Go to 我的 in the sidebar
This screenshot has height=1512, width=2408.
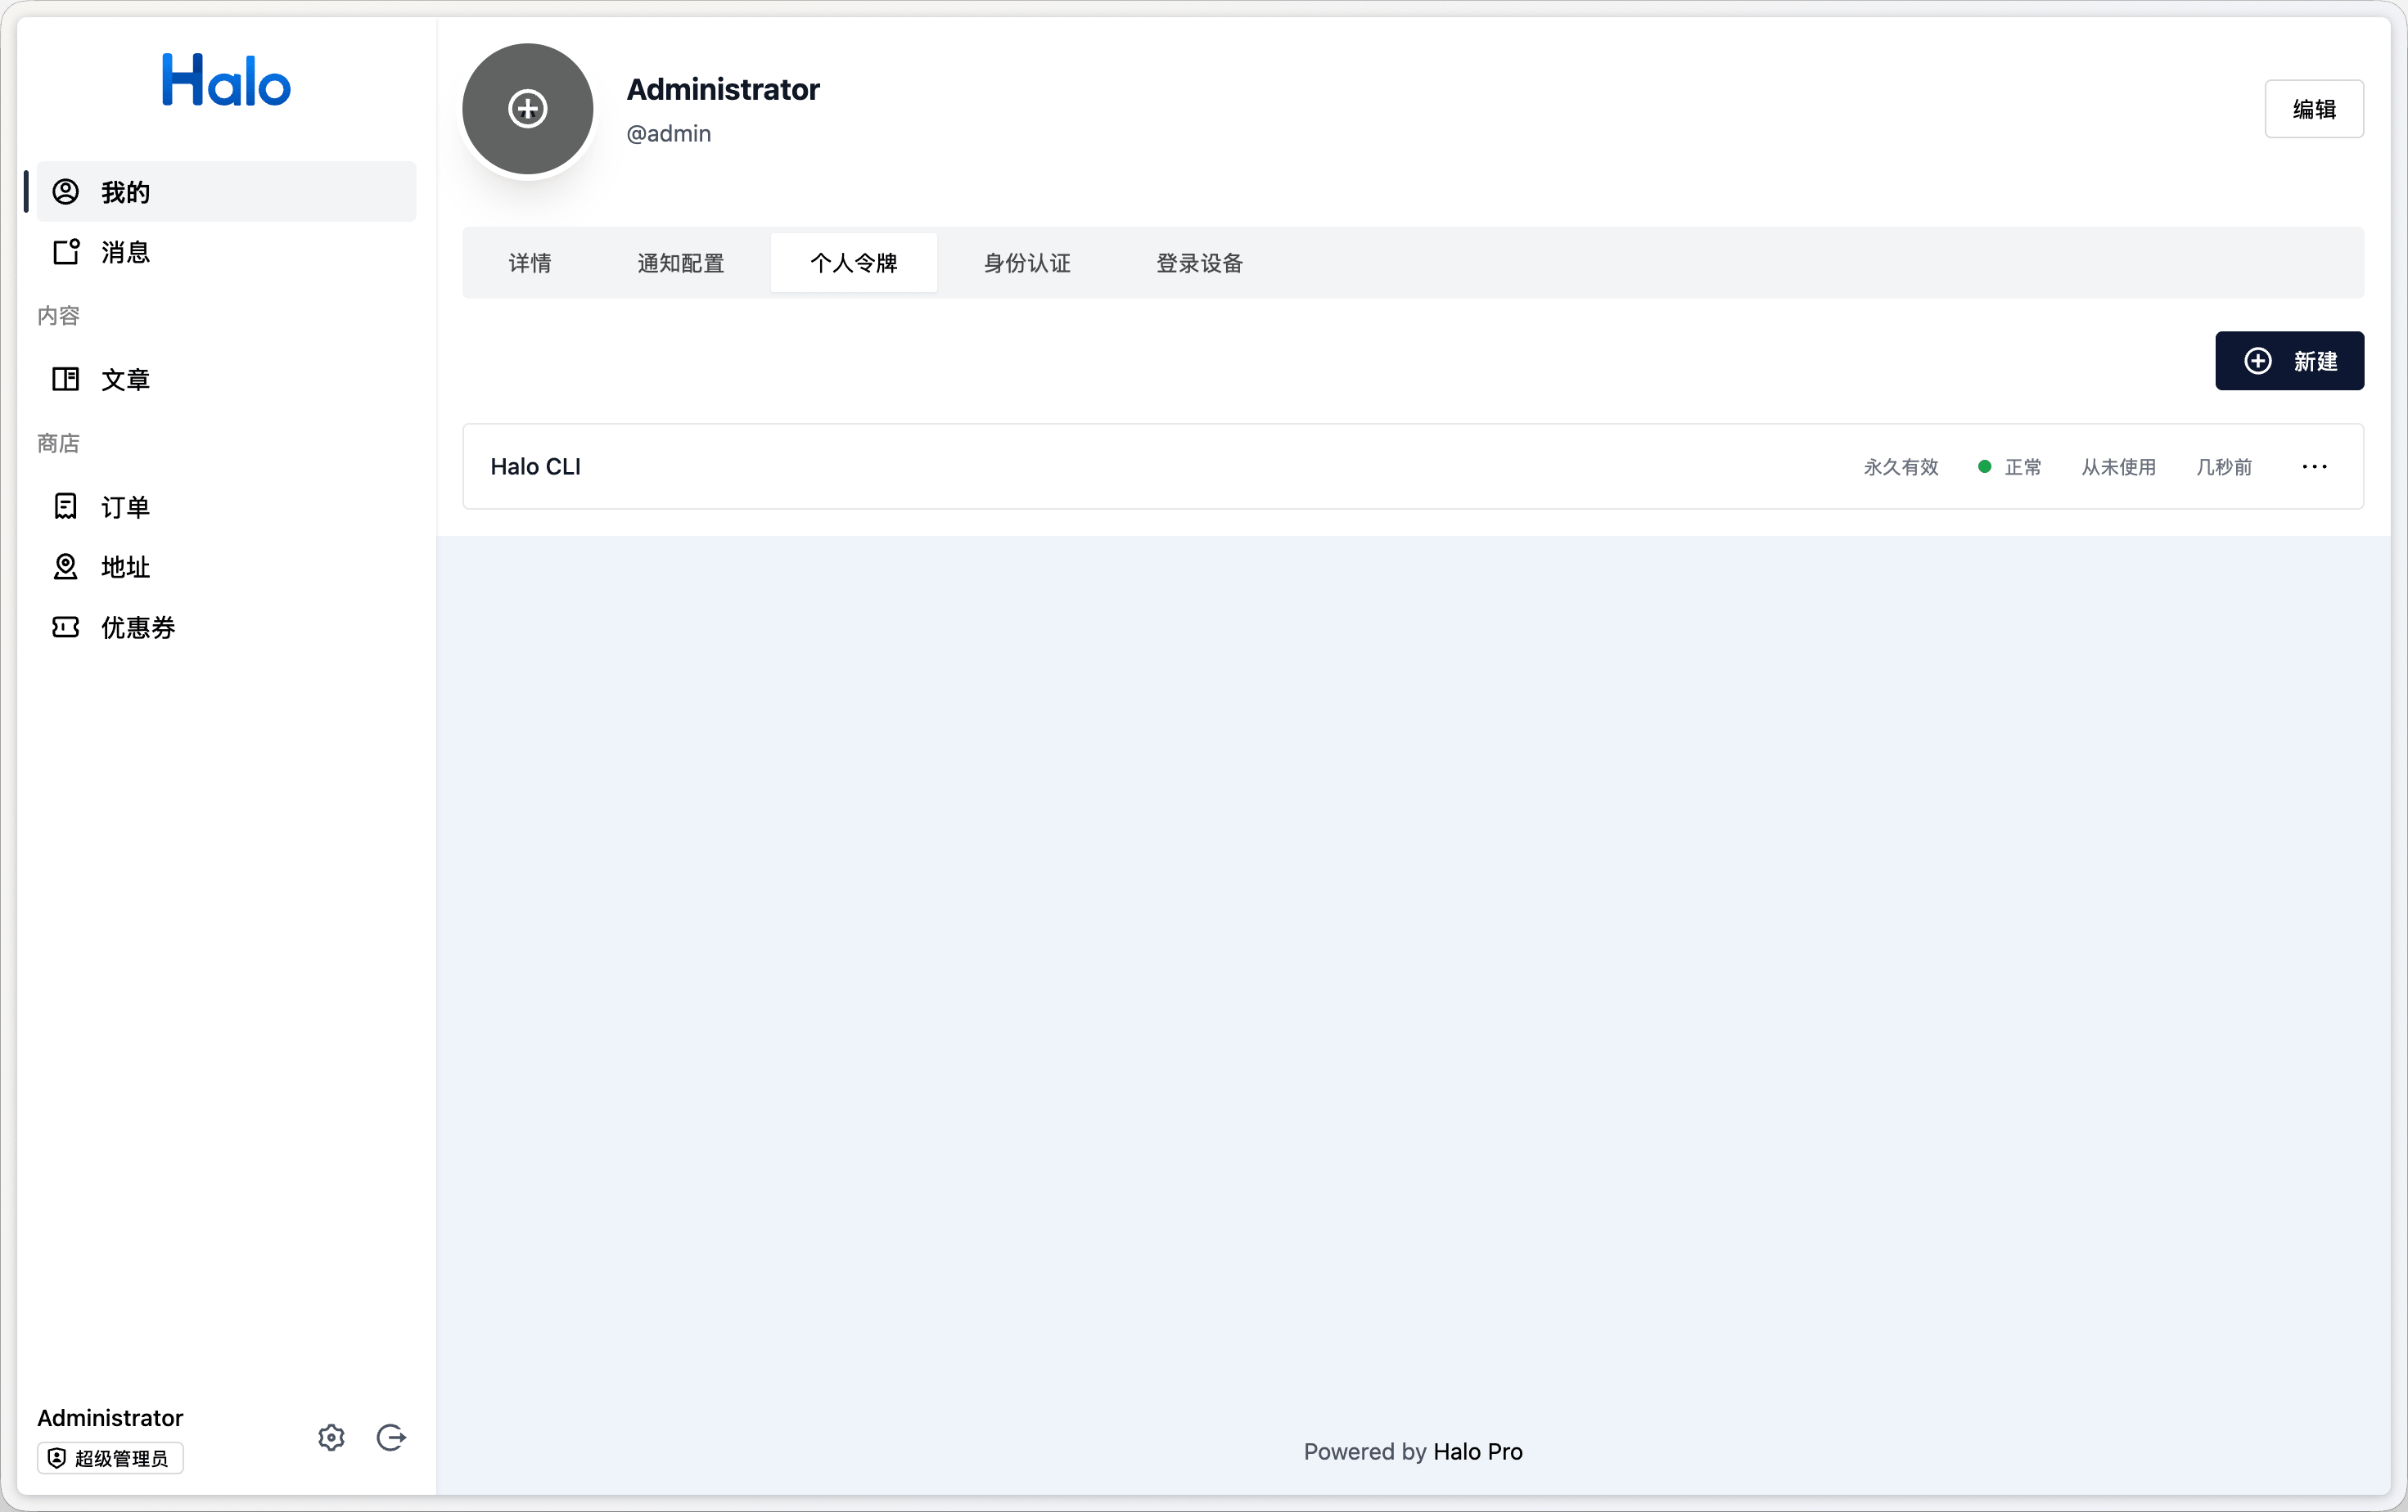[x=226, y=192]
